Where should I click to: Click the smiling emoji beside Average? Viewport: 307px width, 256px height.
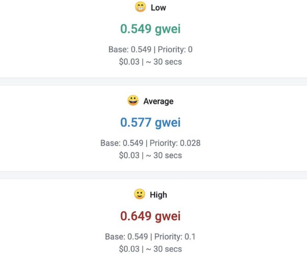point(133,100)
